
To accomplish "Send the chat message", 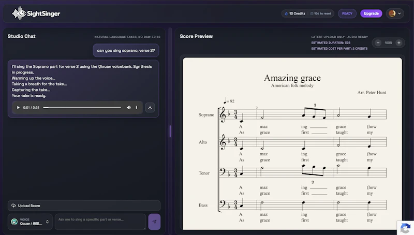I will (154, 222).
